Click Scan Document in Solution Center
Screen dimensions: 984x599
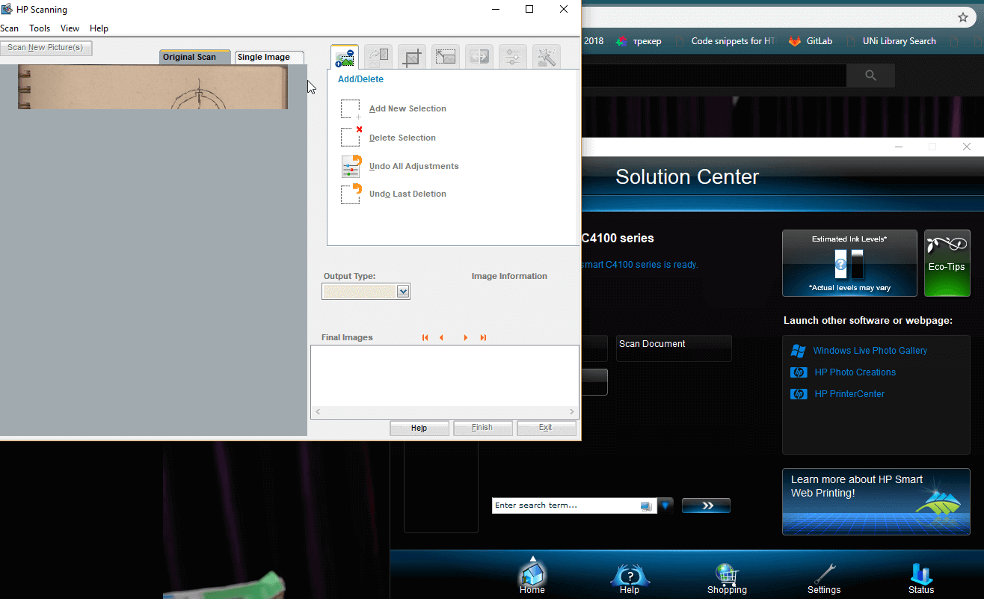tap(674, 348)
